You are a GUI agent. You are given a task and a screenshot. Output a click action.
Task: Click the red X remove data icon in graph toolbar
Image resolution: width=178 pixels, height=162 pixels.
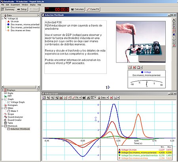pos(111,98)
